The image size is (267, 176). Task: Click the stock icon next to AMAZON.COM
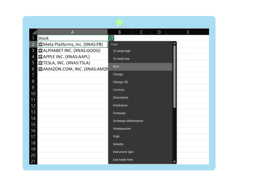tap(40, 69)
